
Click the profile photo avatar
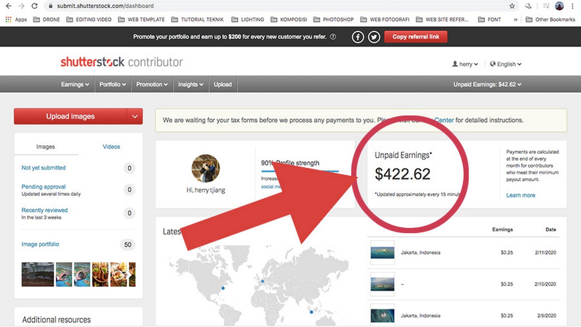(x=205, y=168)
